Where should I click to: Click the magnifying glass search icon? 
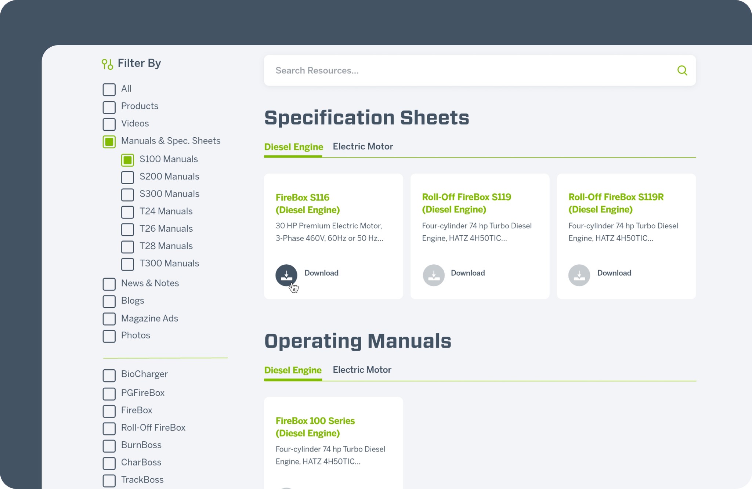pyautogui.click(x=682, y=70)
